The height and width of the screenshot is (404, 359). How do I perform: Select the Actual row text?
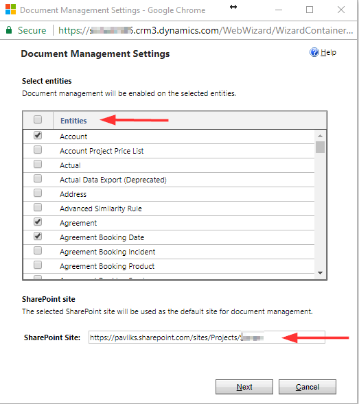70,165
